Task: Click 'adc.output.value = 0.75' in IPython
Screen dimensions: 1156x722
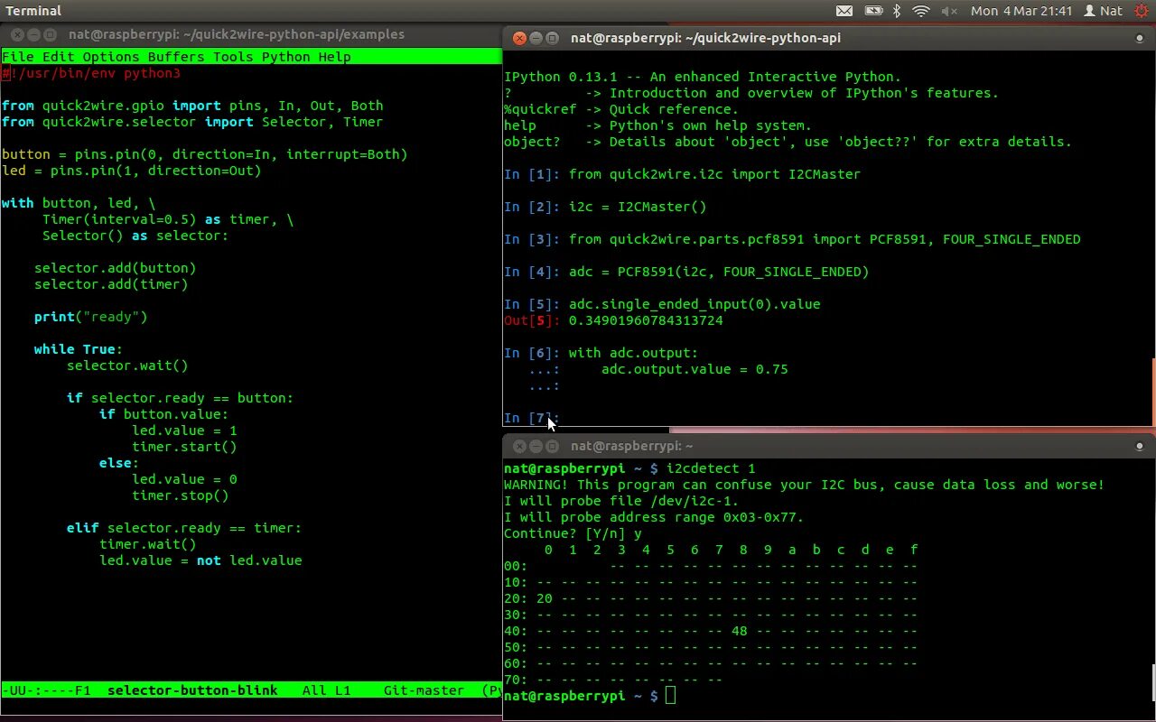Action: click(x=695, y=369)
